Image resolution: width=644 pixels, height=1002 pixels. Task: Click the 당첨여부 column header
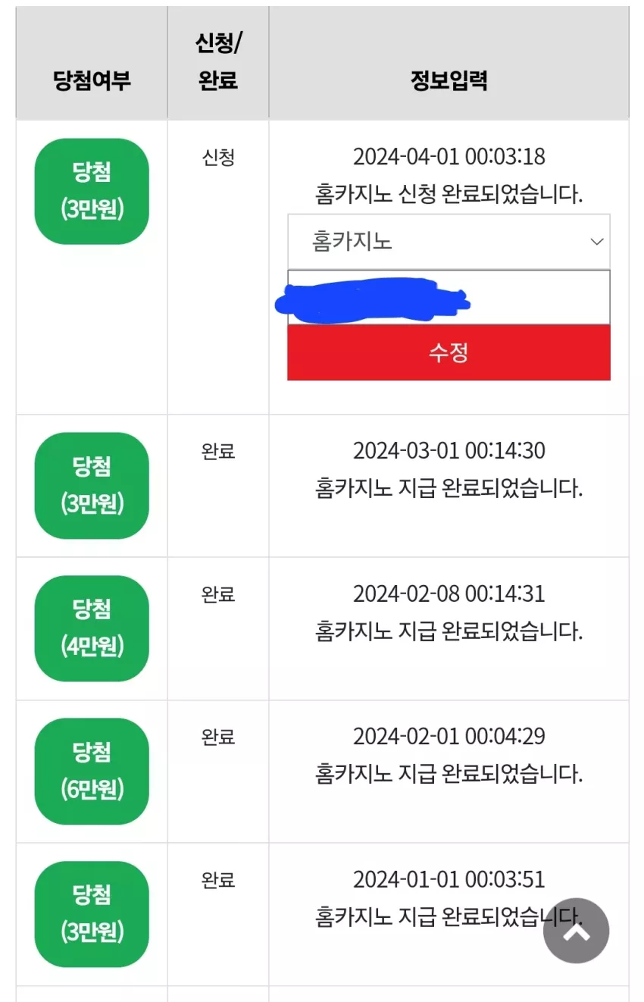[92, 80]
